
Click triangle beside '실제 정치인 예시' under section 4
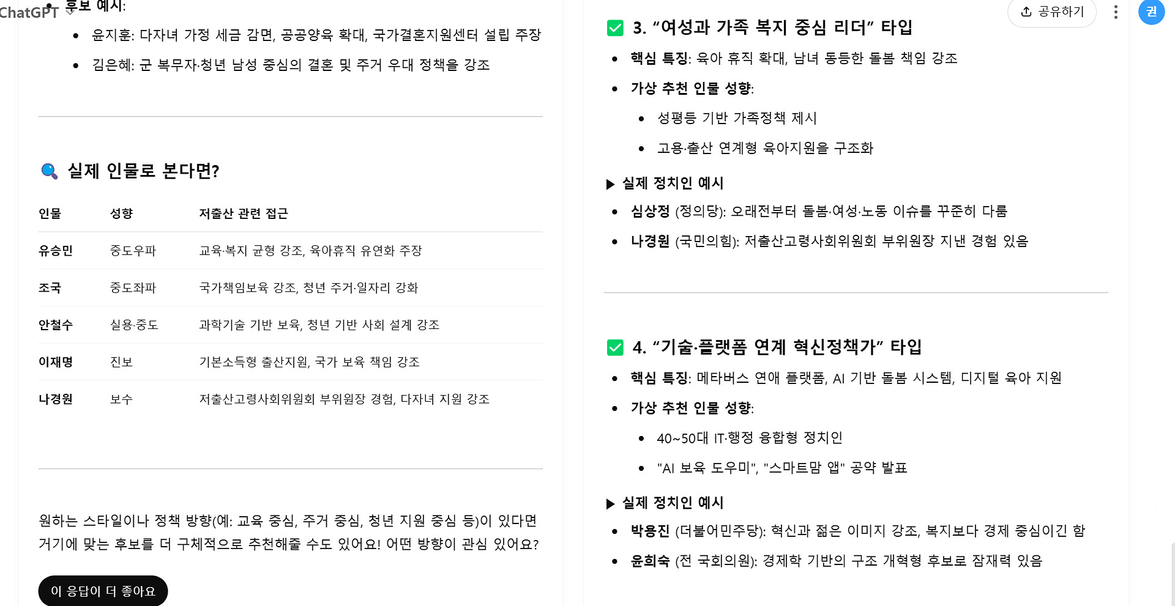pyautogui.click(x=610, y=504)
